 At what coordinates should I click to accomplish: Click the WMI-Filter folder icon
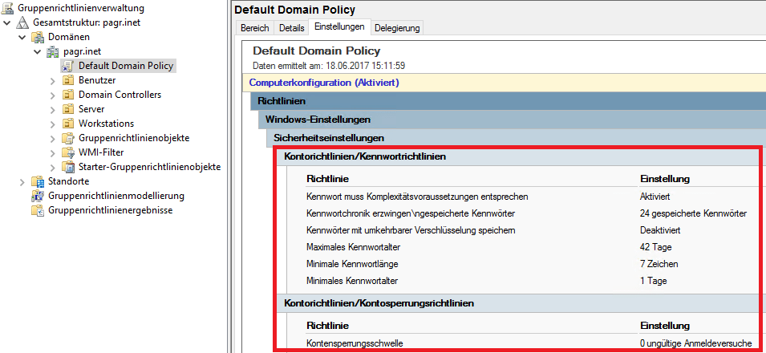tap(67, 152)
